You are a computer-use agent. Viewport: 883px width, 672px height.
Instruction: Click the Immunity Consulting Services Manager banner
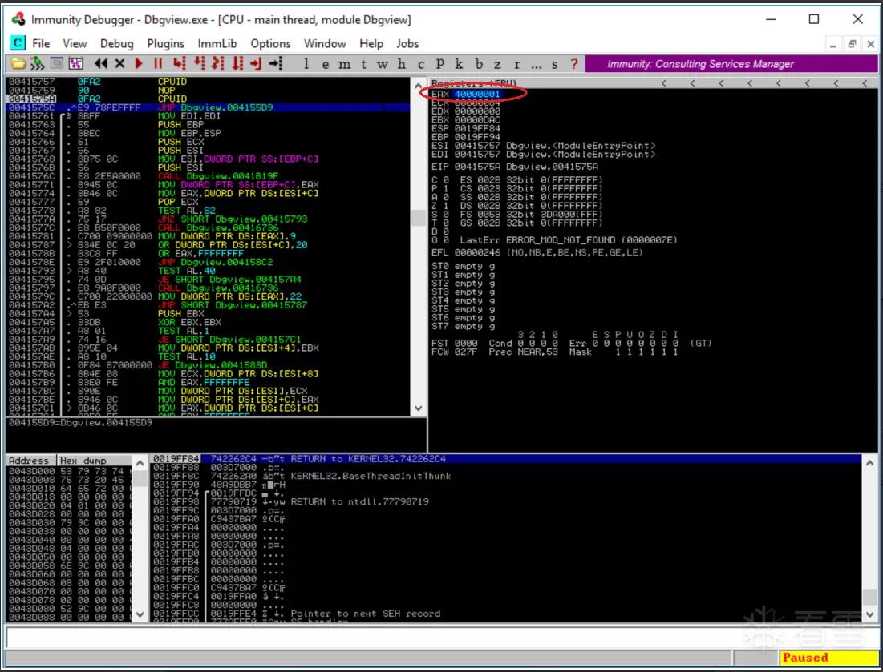[731, 64]
